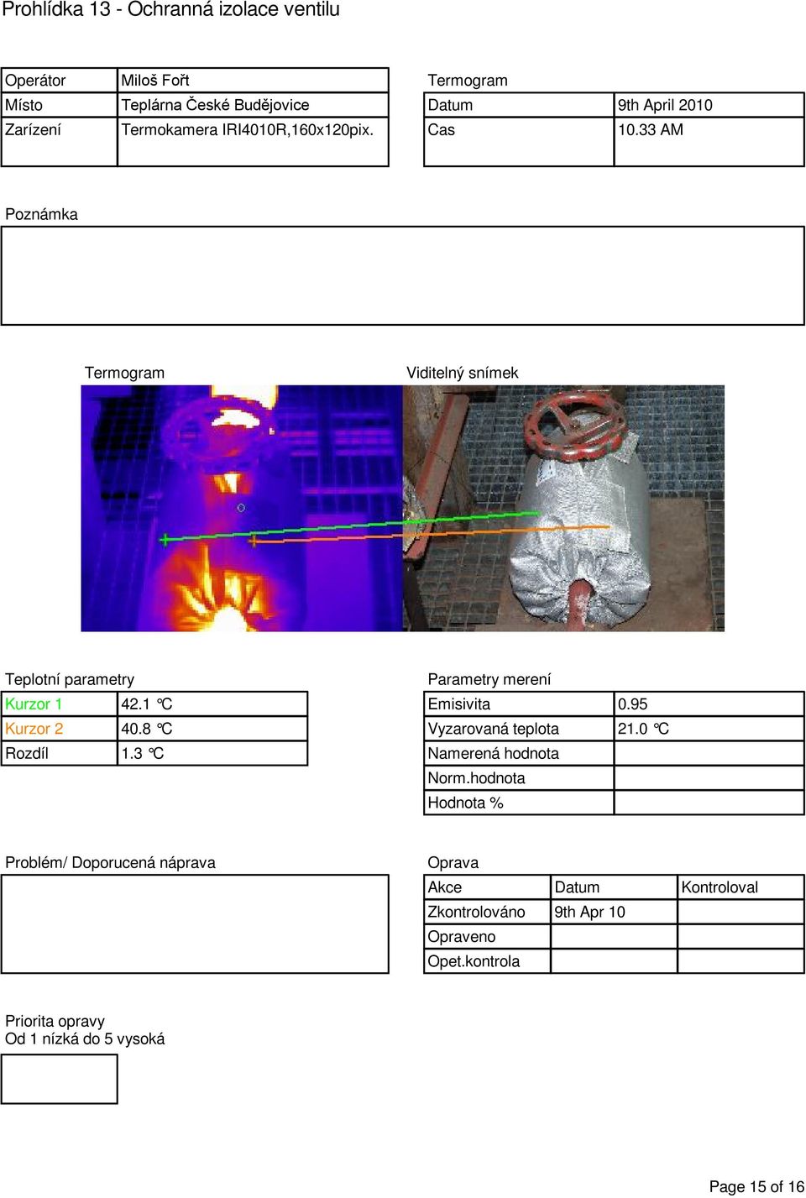Select the date '9th April 2010'

(665, 105)
